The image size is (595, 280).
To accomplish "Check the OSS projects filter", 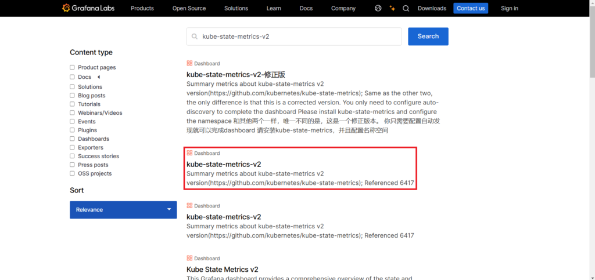I will (72, 173).
